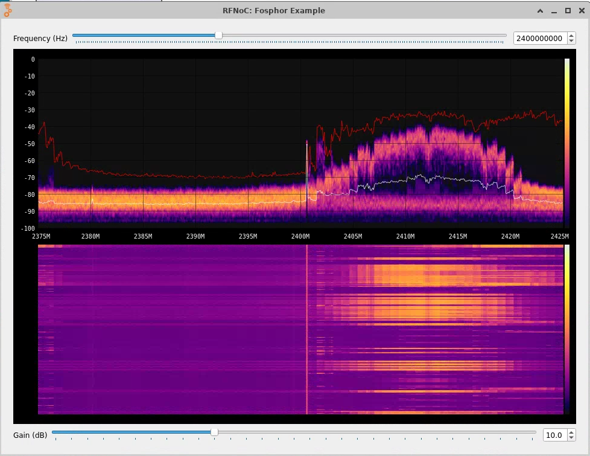This screenshot has height=456, width=590.
Task: Click the Frequency (Hz) label
Action: click(x=40, y=39)
